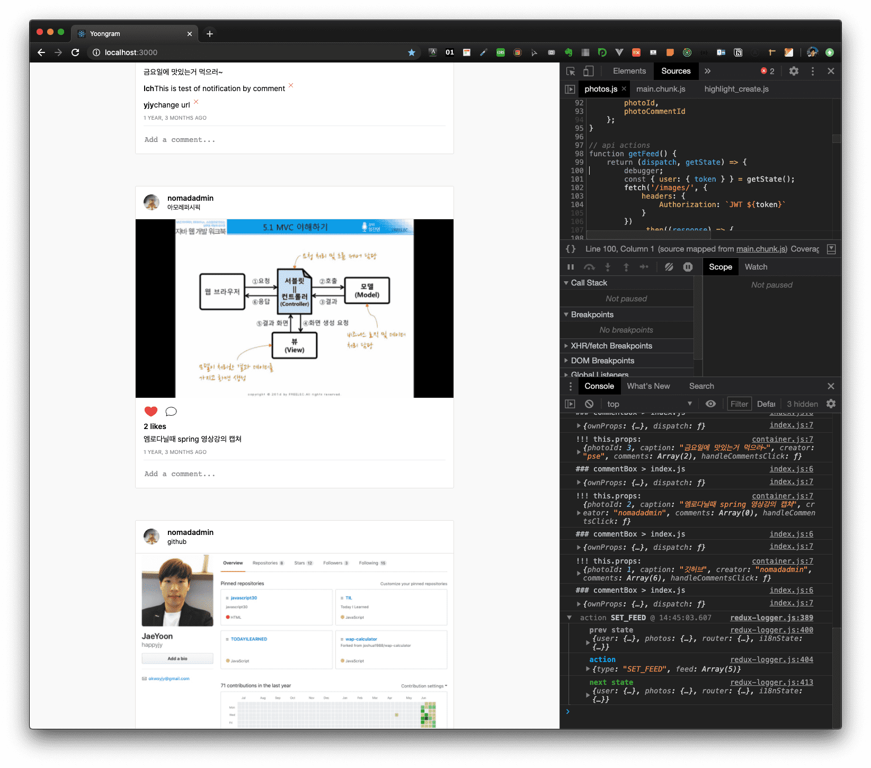Click the pretty print braces icon

click(x=571, y=249)
